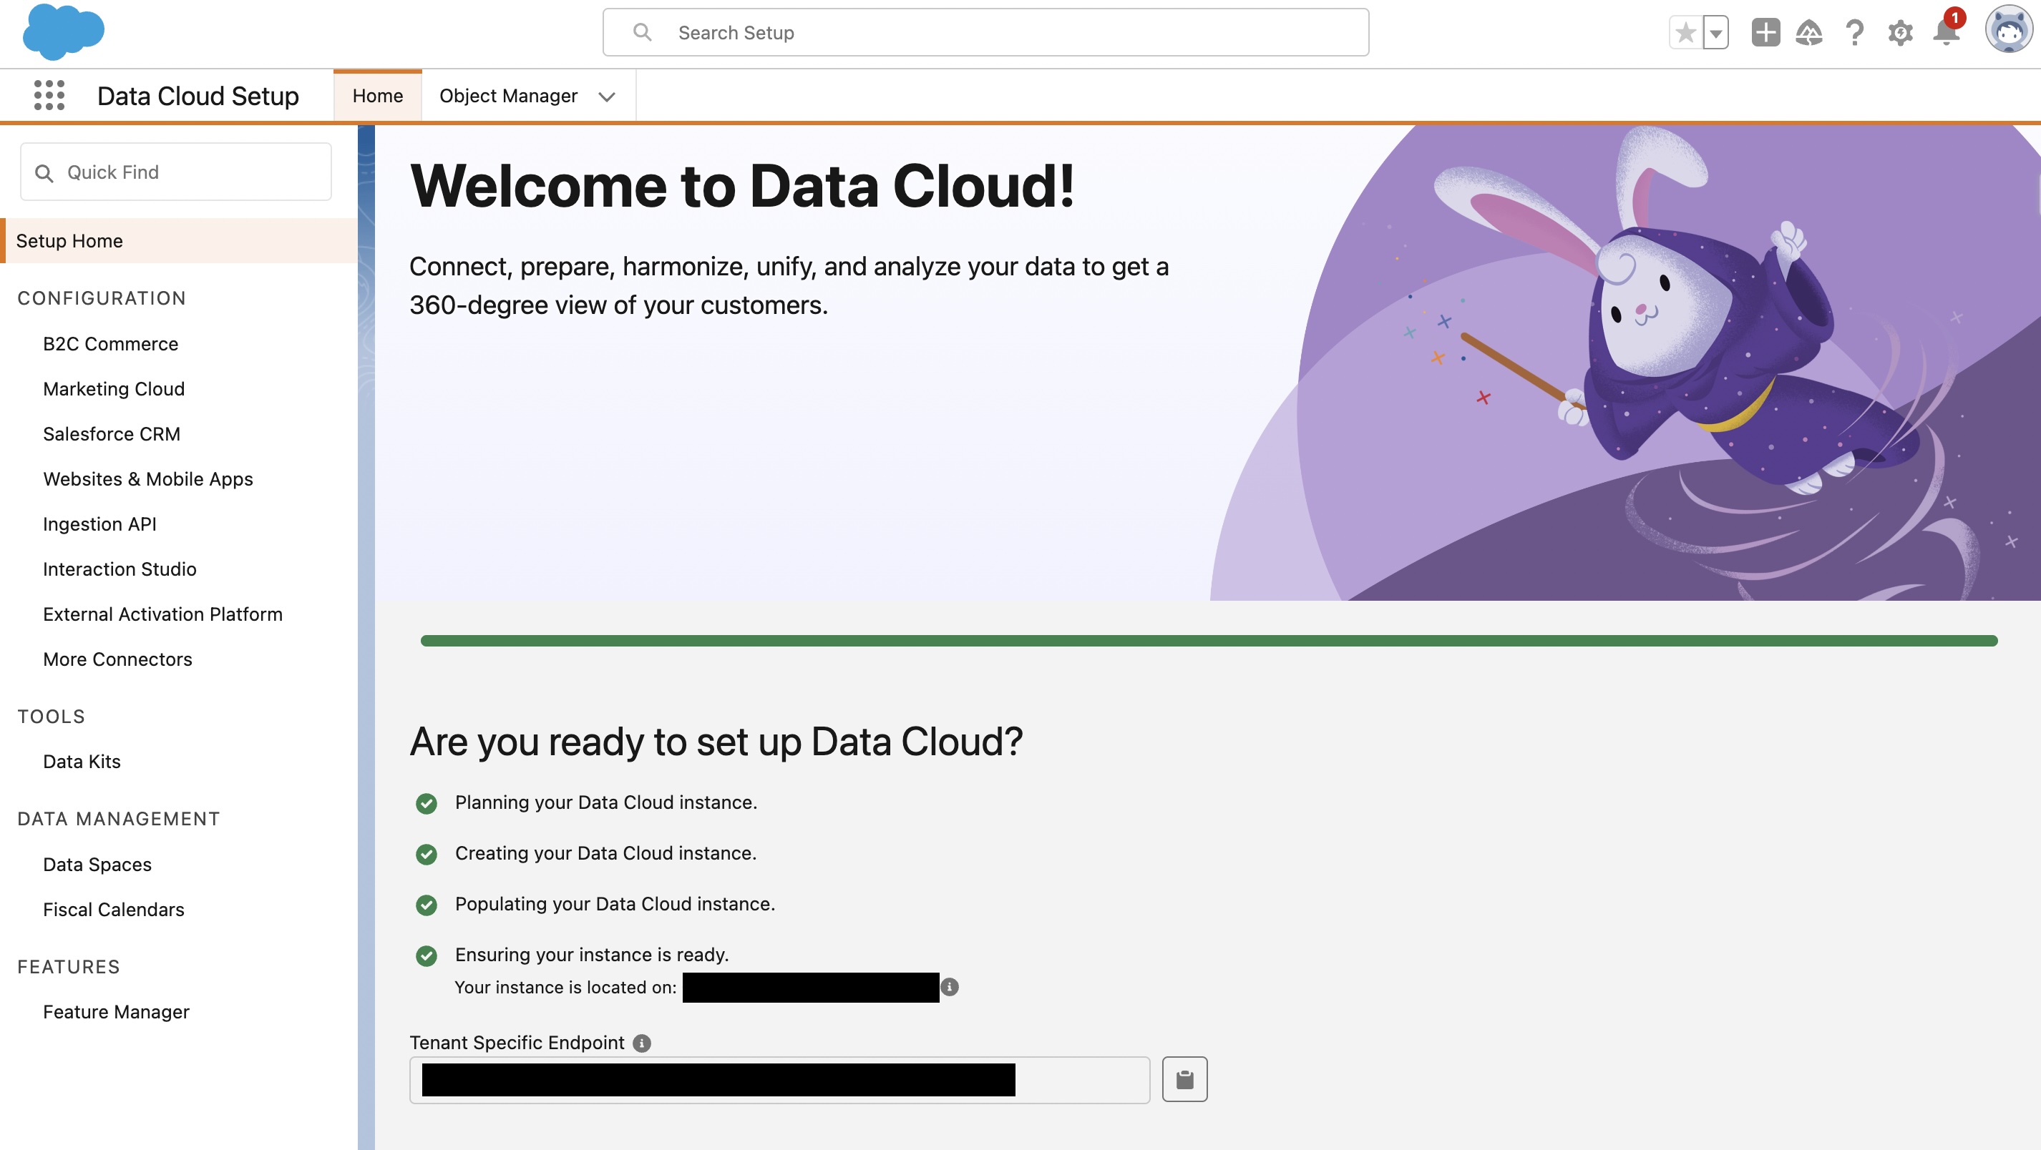Open Fiscal Calendars
The height and width of the screenshot is (1150, 2041).
pyautogui.click(x=113, y=910)
